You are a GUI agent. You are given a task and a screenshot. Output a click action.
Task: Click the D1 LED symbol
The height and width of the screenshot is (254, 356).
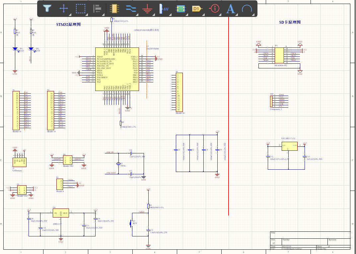coord(15,49)
